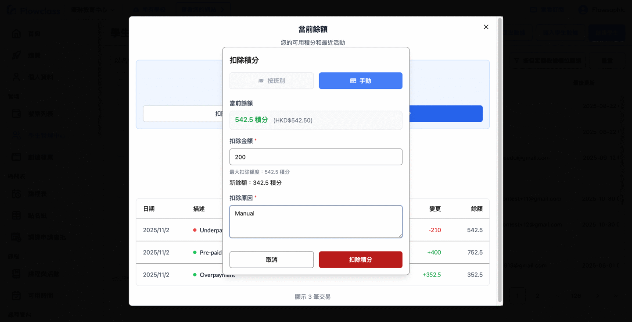Click the 扣除金額 input field
The height and width of the screenshot is (322, 632).
point(316,157)
